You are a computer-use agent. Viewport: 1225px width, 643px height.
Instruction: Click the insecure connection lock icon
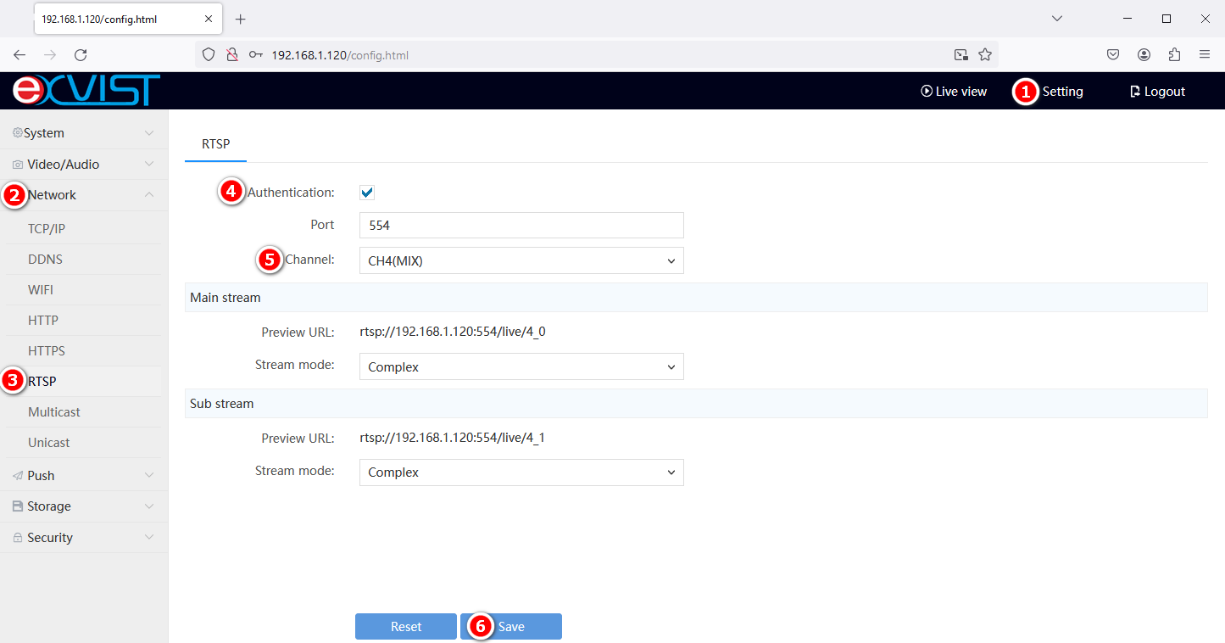click(x=231, y=54)
